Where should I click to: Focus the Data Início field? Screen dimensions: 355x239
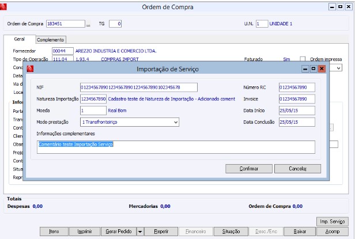tap(297, 111)
